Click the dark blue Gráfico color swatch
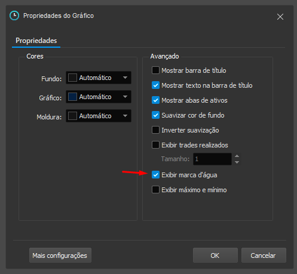 72,97
